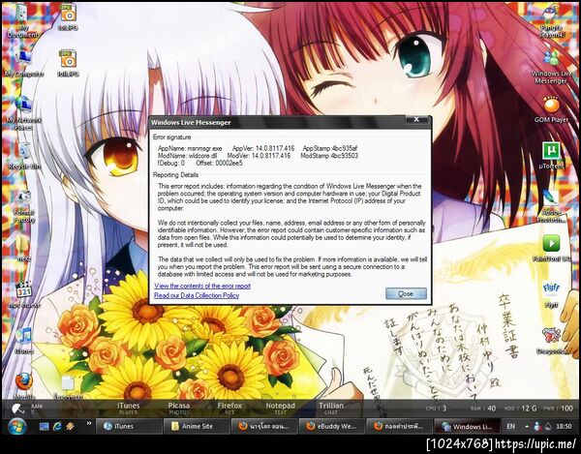
Task: Open My Documents desktop icon
Action: 23,21
